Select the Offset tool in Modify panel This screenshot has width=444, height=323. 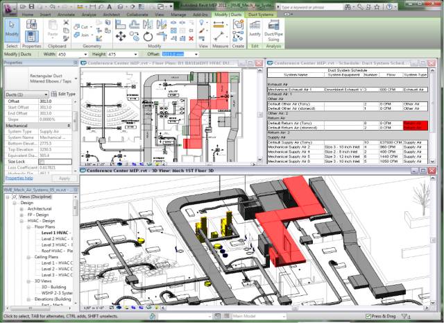(x=134, y=24)
